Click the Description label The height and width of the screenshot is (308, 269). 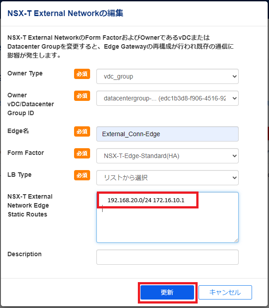click(x=25, y=254)
